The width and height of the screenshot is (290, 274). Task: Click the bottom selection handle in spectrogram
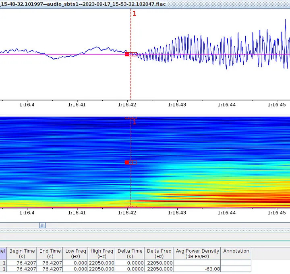(130, 207)
